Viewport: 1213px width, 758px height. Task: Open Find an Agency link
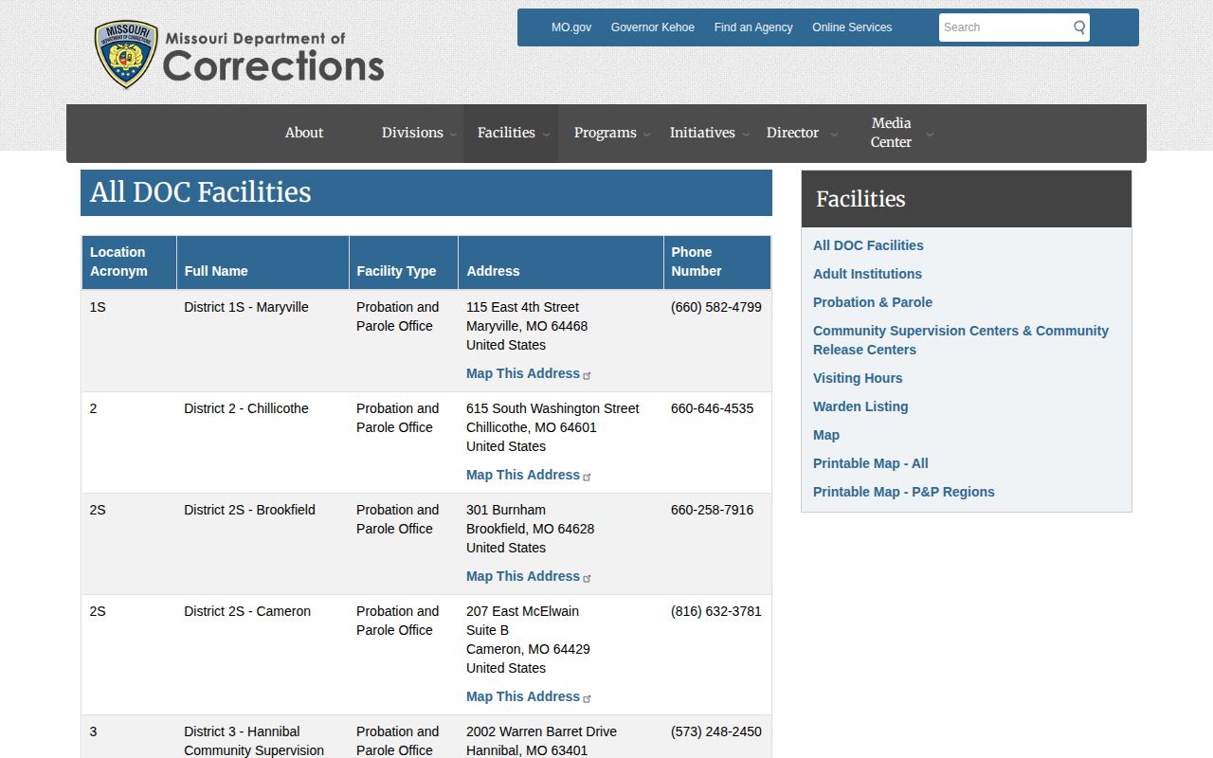tap(753, 27)
